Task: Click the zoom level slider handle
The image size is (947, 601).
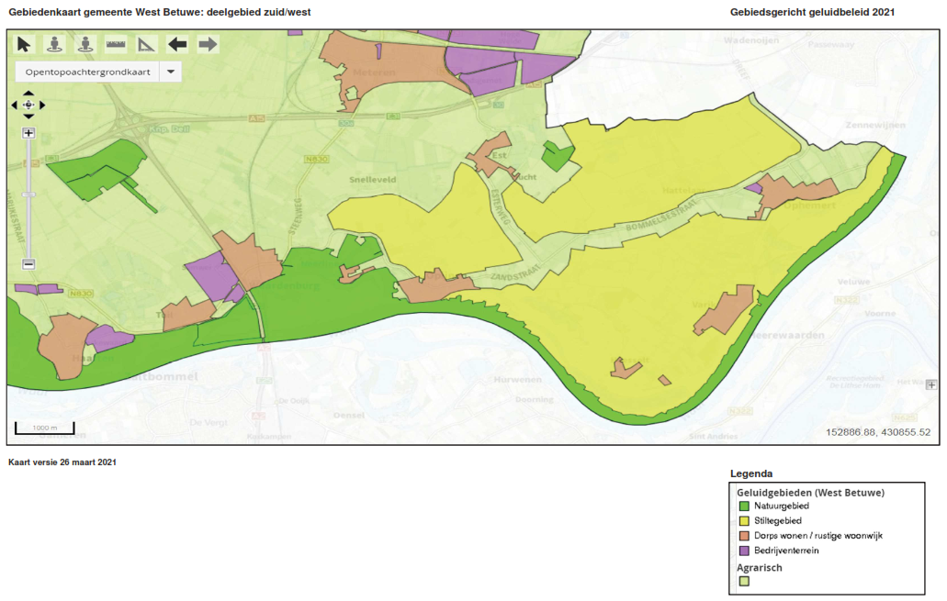Action: (28, 195)
